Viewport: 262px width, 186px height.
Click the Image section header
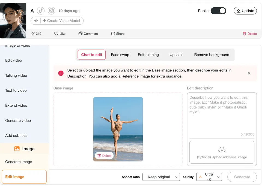24,149
